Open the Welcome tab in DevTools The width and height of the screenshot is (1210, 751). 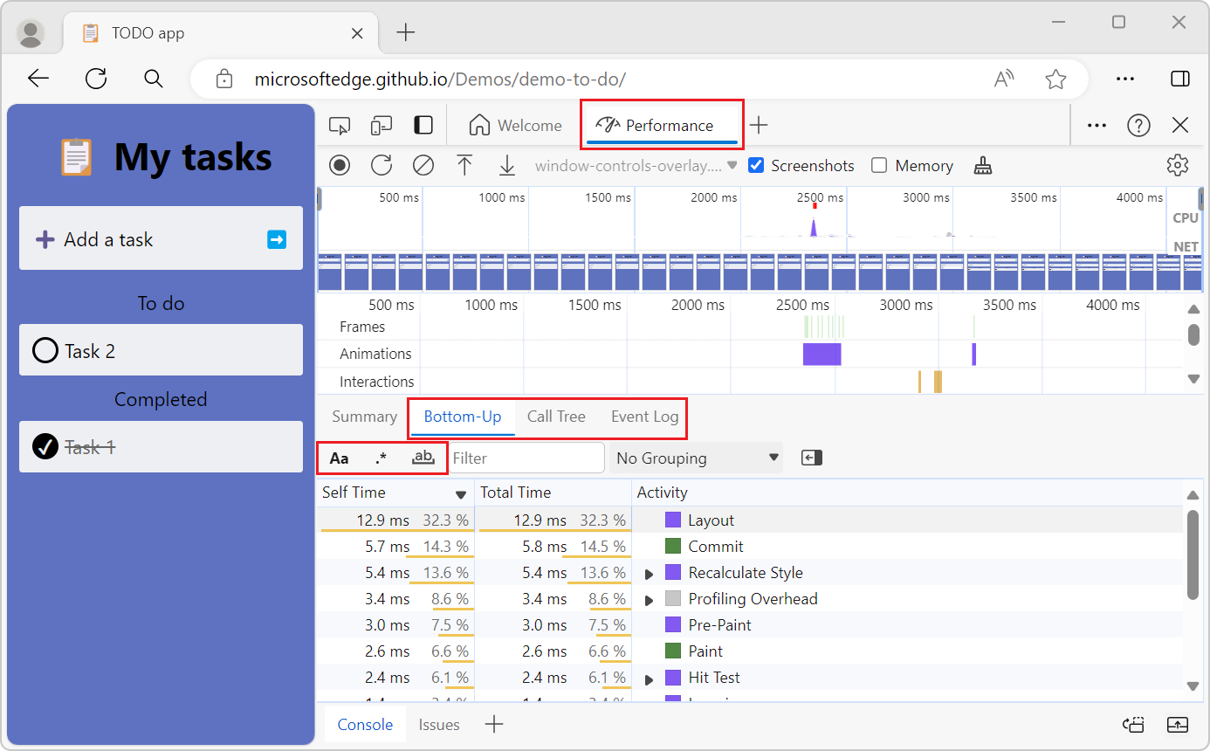click(x=515, y=125)
